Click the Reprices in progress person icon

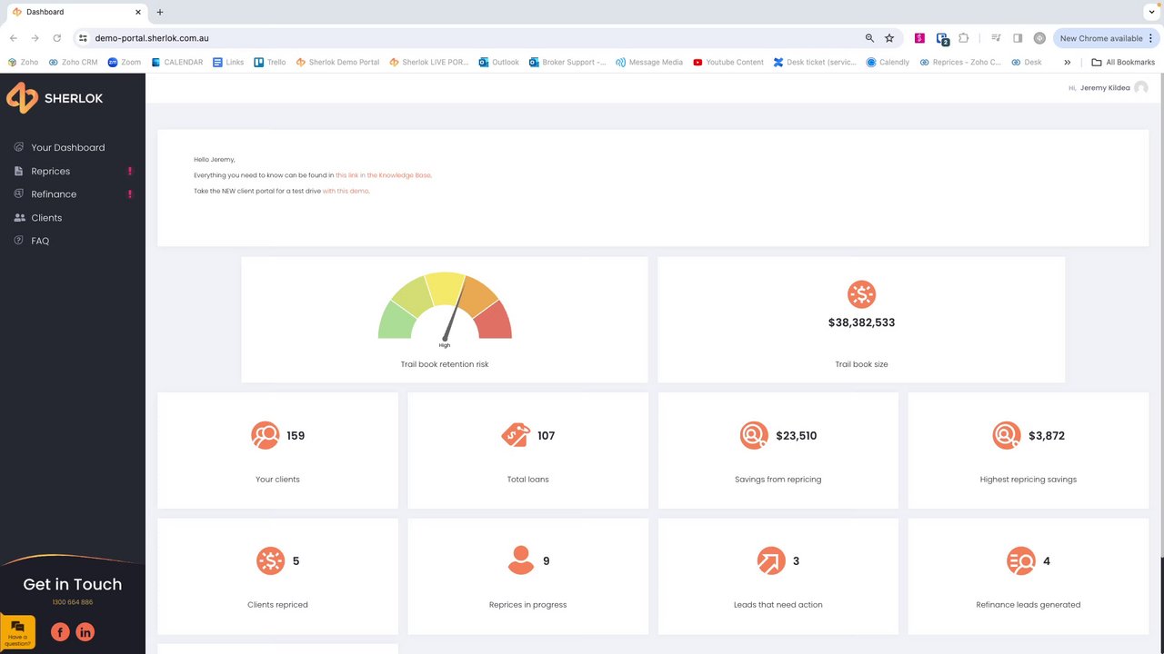521,560
